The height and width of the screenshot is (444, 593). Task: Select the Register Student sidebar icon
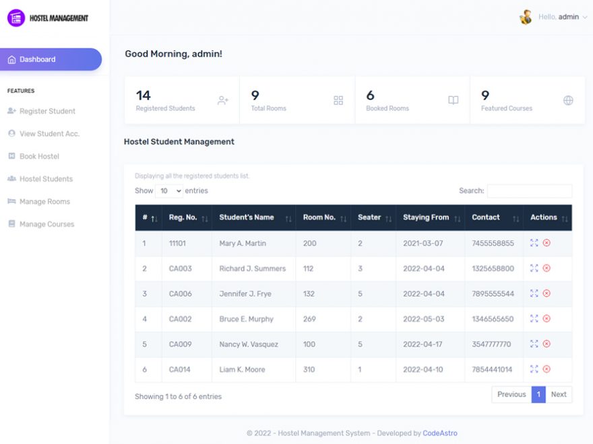pos(11,111)
